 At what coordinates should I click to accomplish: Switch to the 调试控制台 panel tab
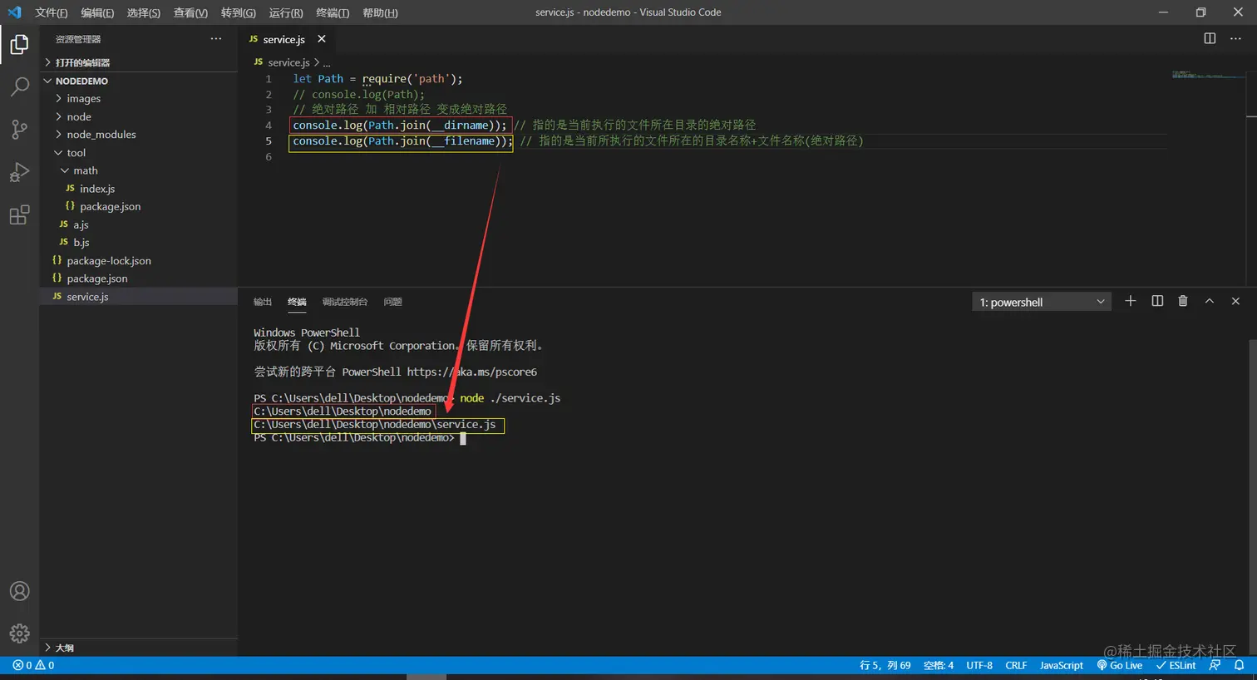pyautogui.click(x=345, y=302)
